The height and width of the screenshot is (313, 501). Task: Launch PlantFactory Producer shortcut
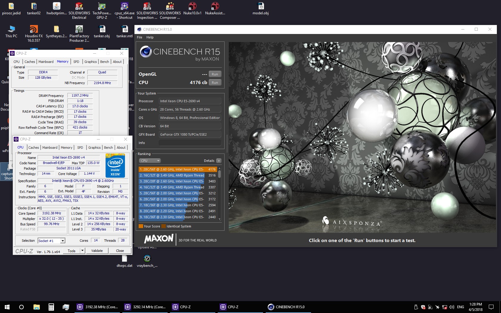pyautogui.click(x=79, y=33)
